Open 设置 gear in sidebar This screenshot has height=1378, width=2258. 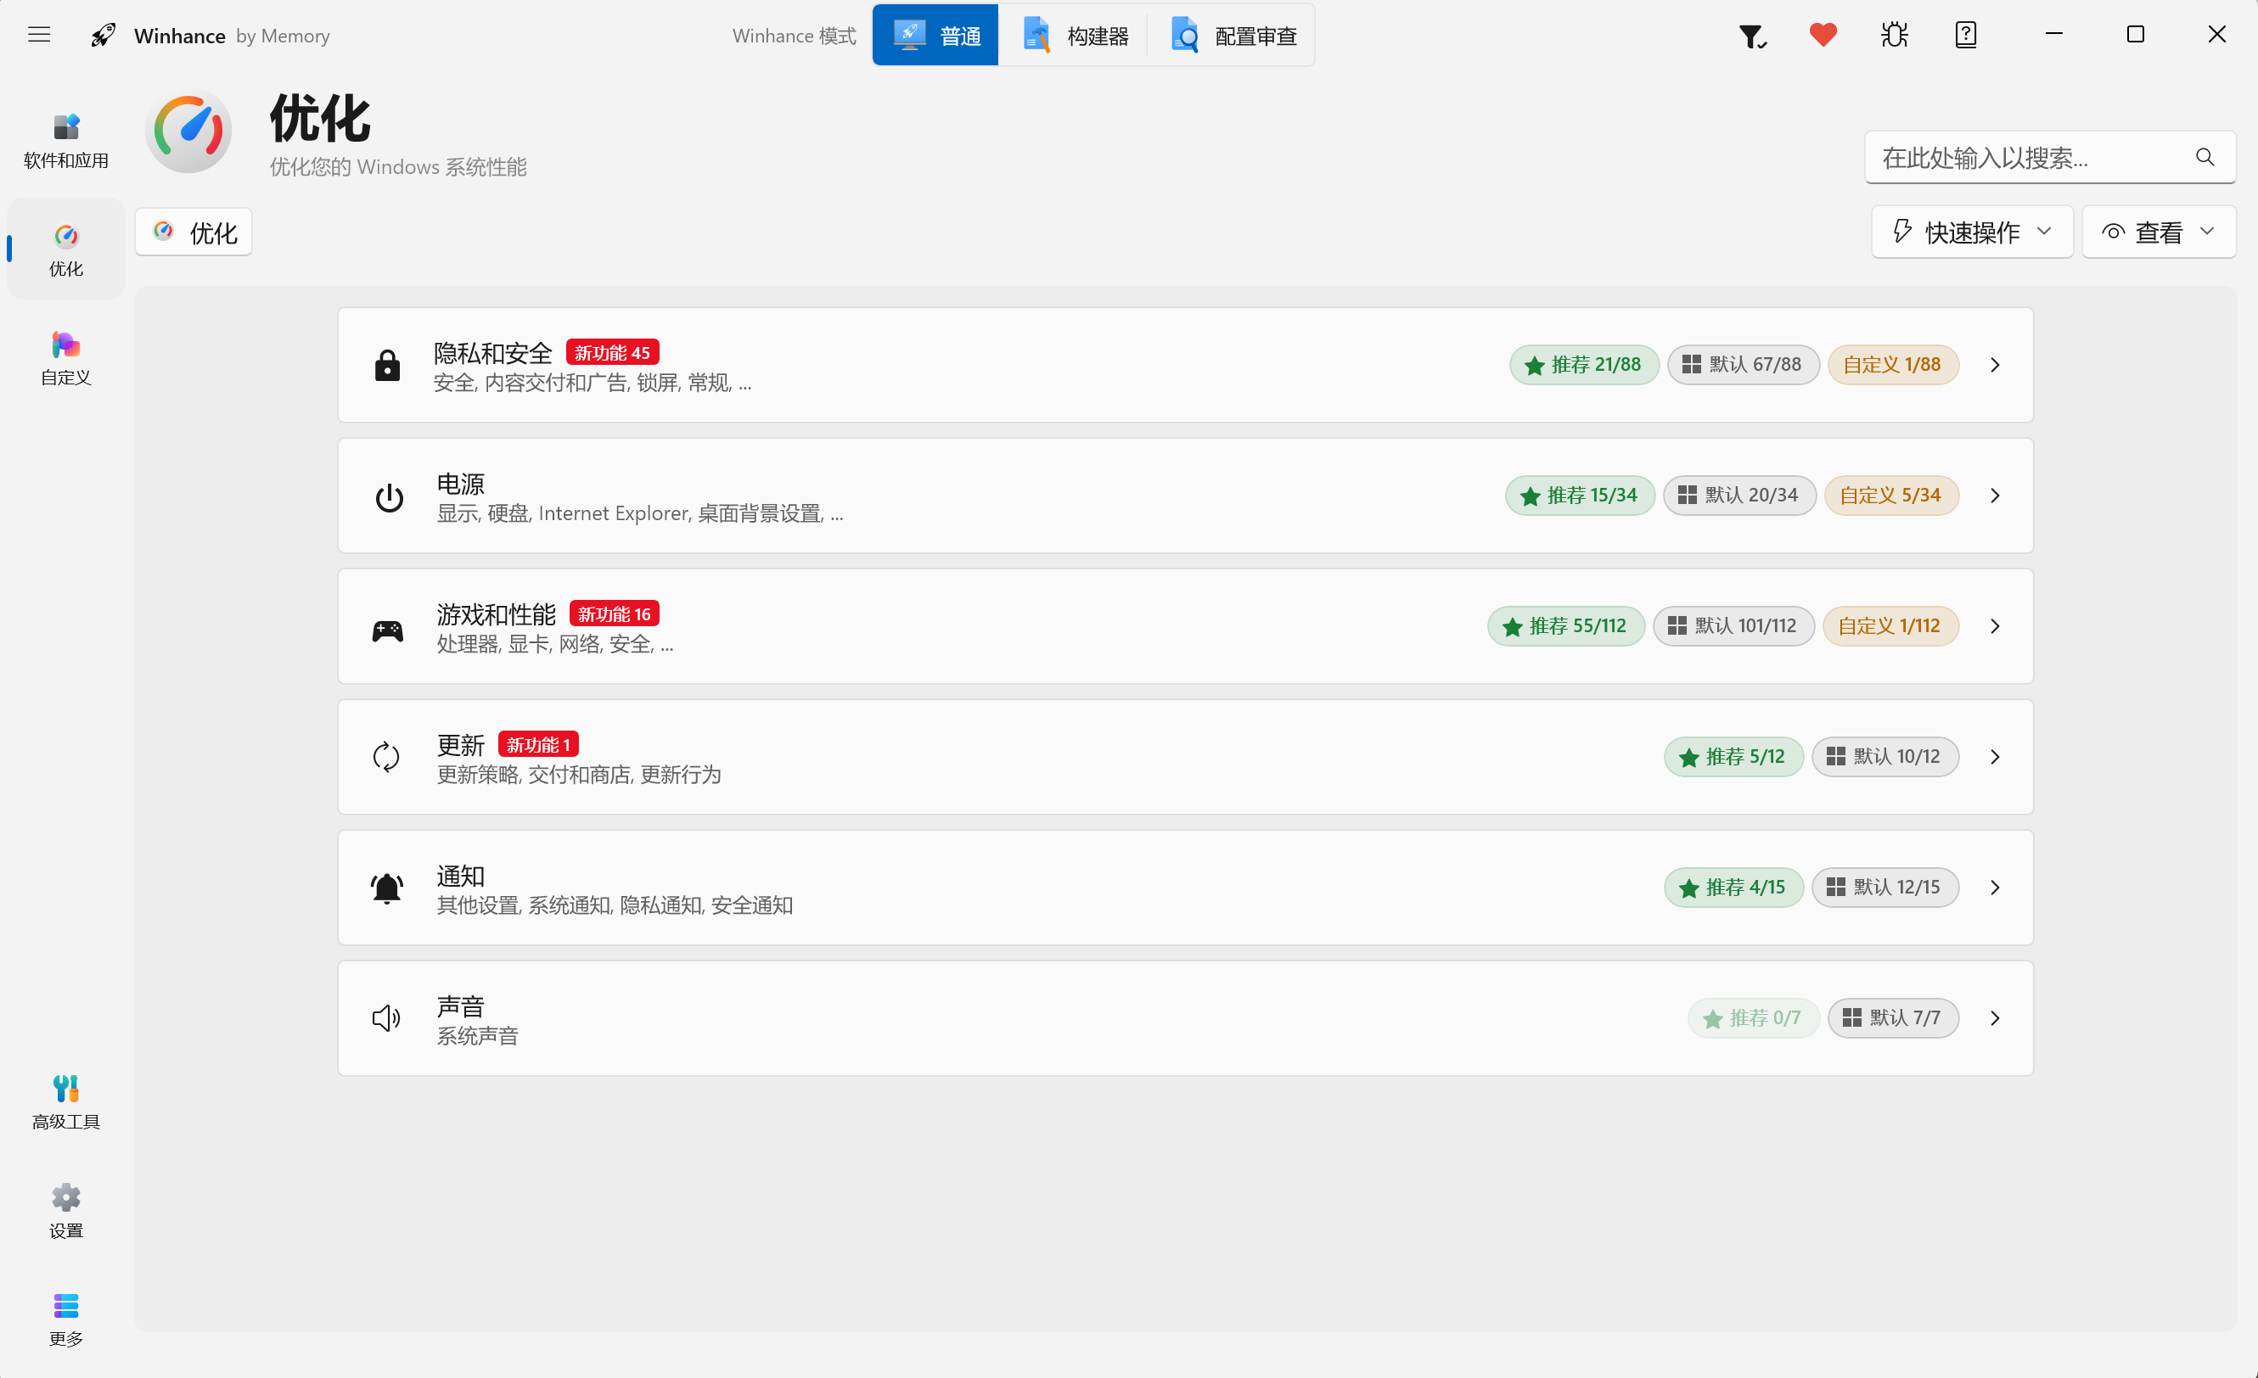click(66, 1211)
